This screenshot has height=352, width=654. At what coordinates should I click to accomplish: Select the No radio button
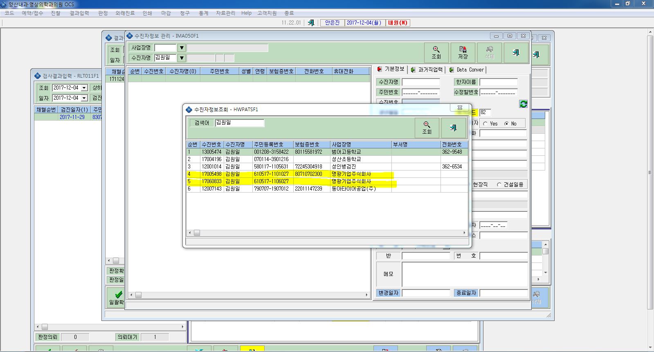[x=507, y=124]
